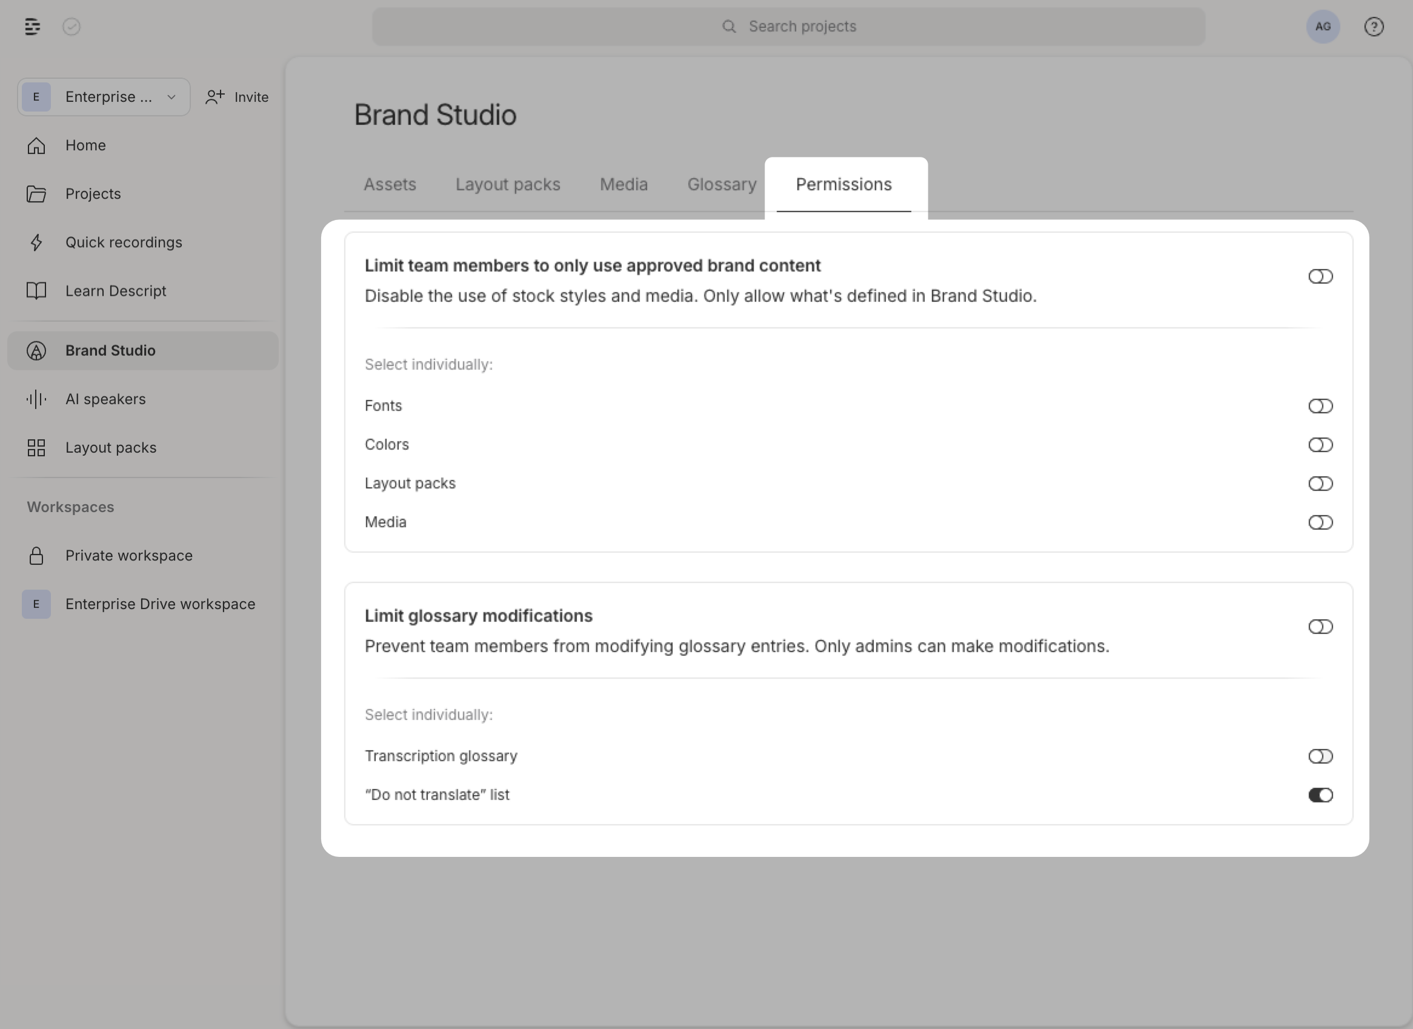
Task: Click the Layout packs grid icon
Action: point(36,447)
